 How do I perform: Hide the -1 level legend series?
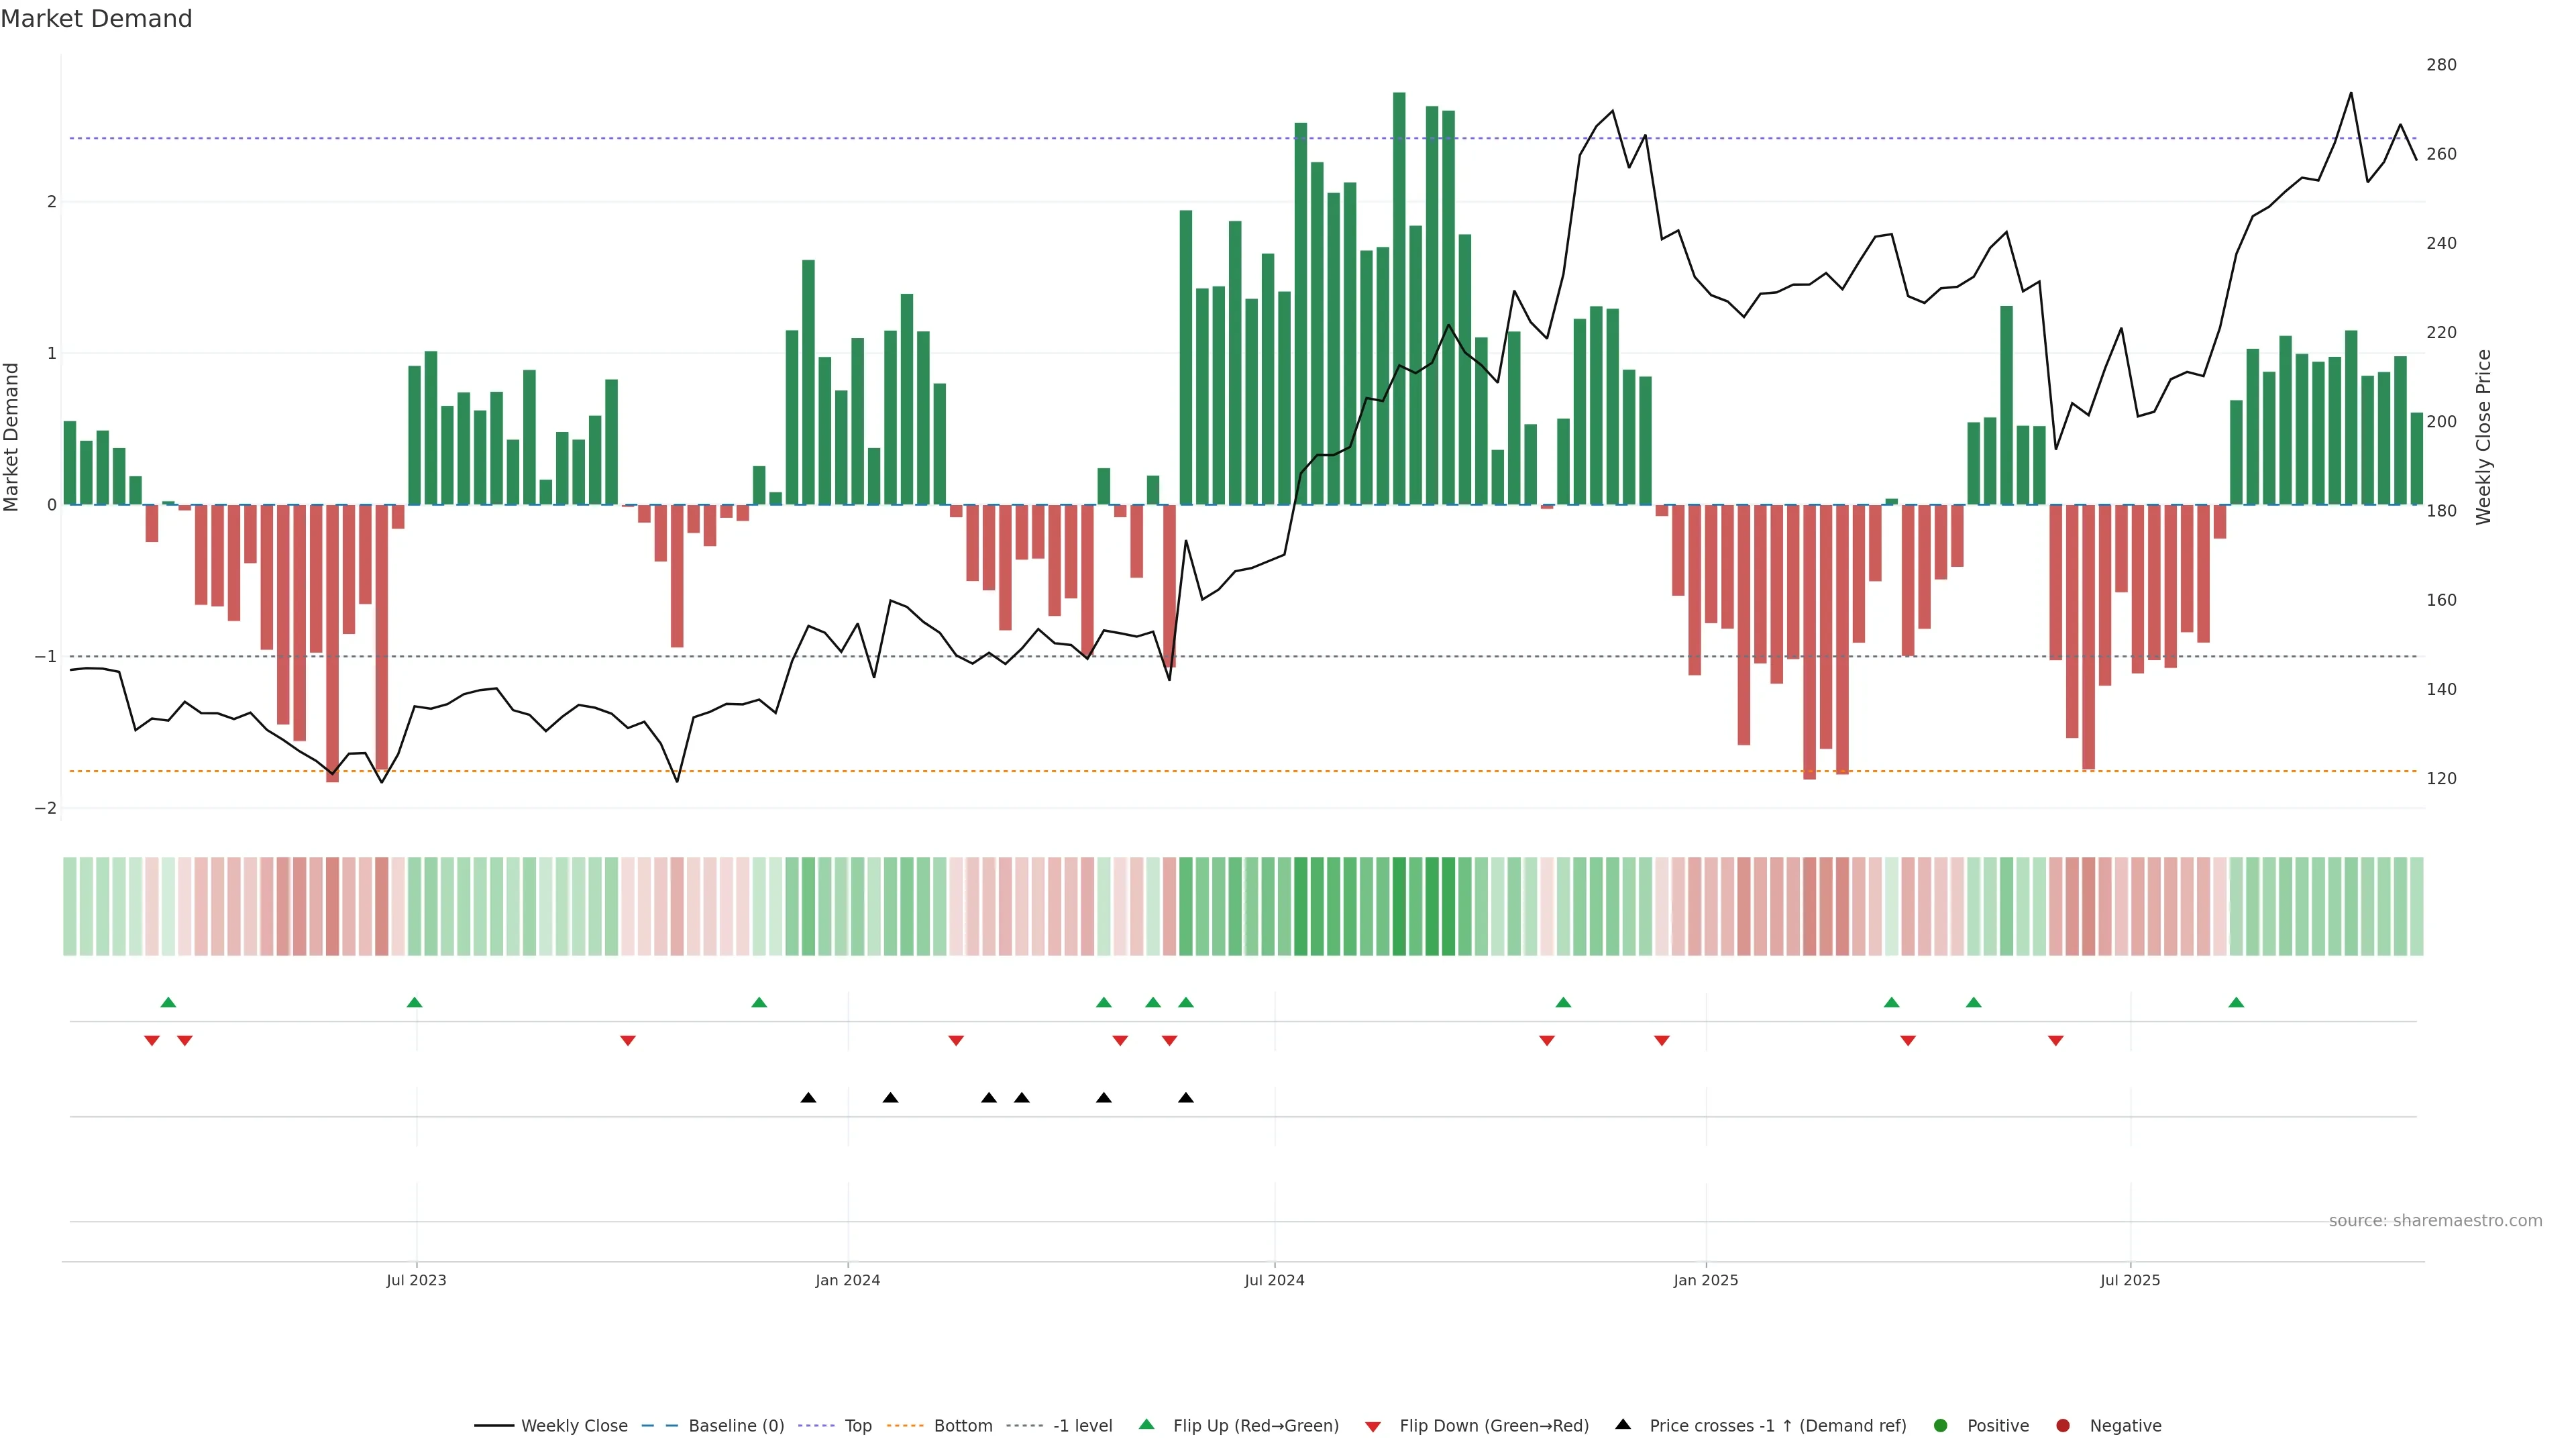coord(1082,1426)
